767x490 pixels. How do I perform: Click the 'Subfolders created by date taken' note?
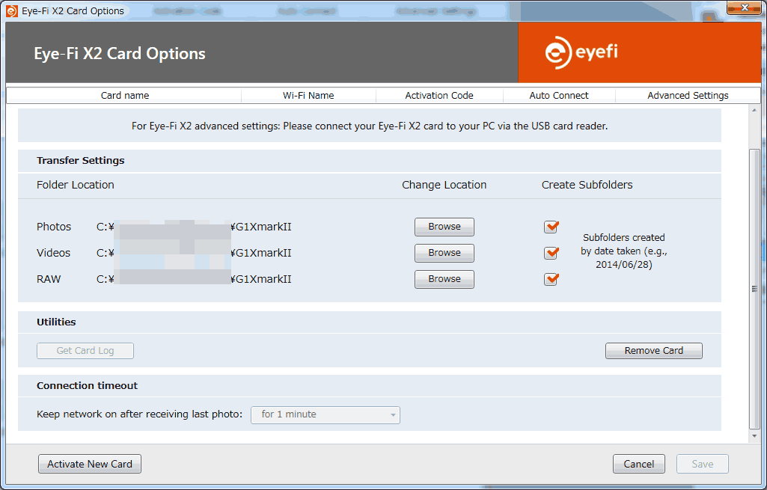[623, 251]
